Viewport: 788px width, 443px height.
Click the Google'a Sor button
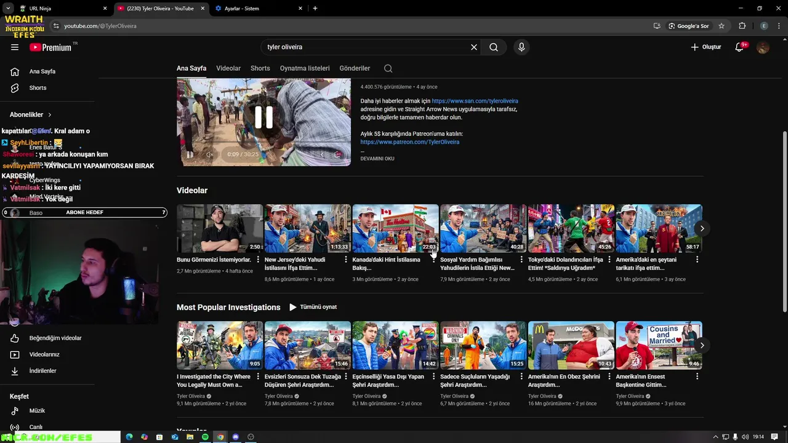coord(688,26)
